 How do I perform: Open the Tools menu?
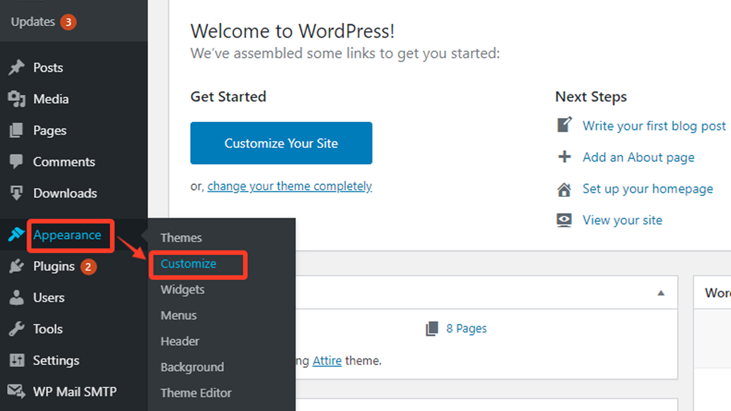point(47,329)
